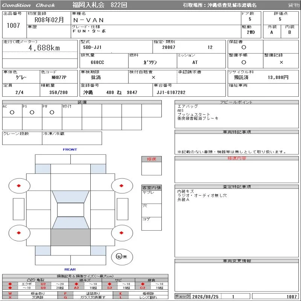Click the seating capacity 2/4
301x301 pixels.
pyautogui.click(x=20, y=92)
